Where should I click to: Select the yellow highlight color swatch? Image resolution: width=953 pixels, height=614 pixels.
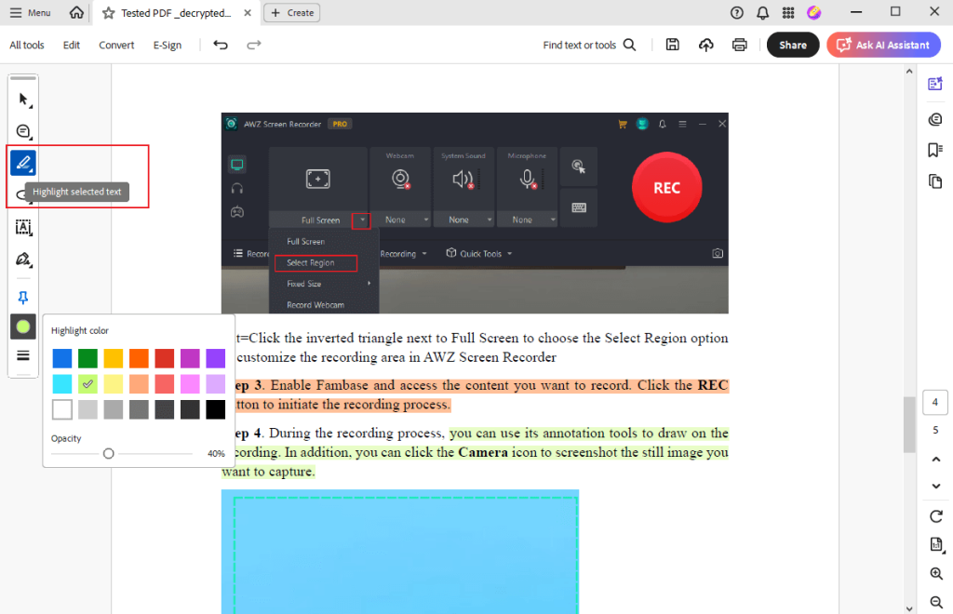pyautogui.click(x=113, y=357)
